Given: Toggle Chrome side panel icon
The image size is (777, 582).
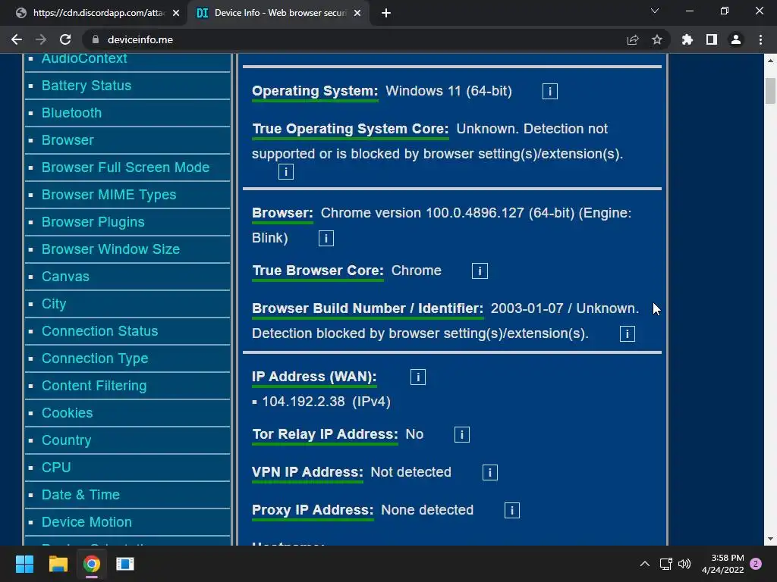Looking at the screenshot, I should pyautogui.click(x=712, y=39).
